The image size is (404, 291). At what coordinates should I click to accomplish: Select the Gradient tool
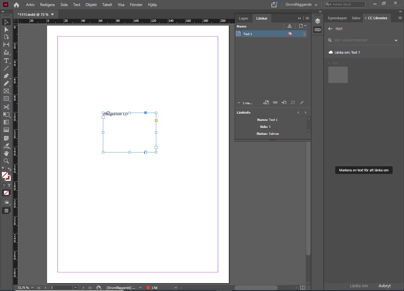coord(6,122)
